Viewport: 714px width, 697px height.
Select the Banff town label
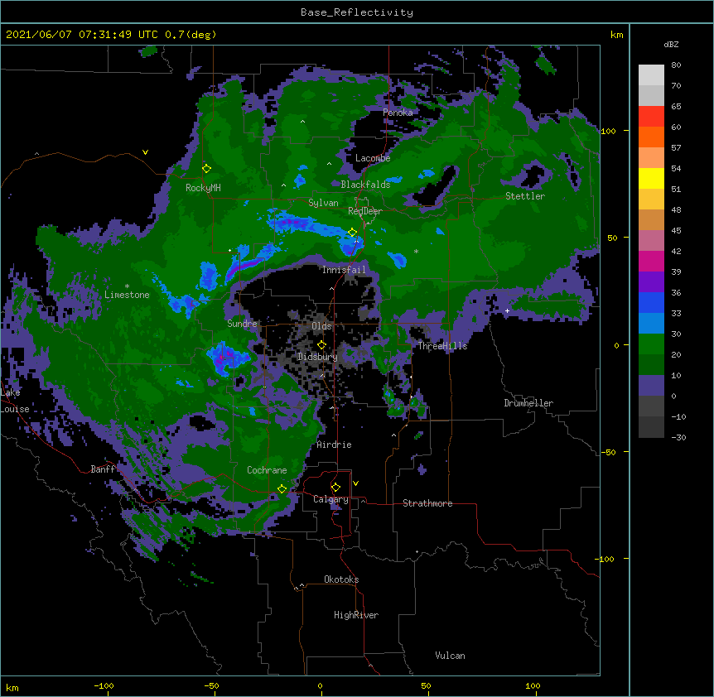pos(103,469)
